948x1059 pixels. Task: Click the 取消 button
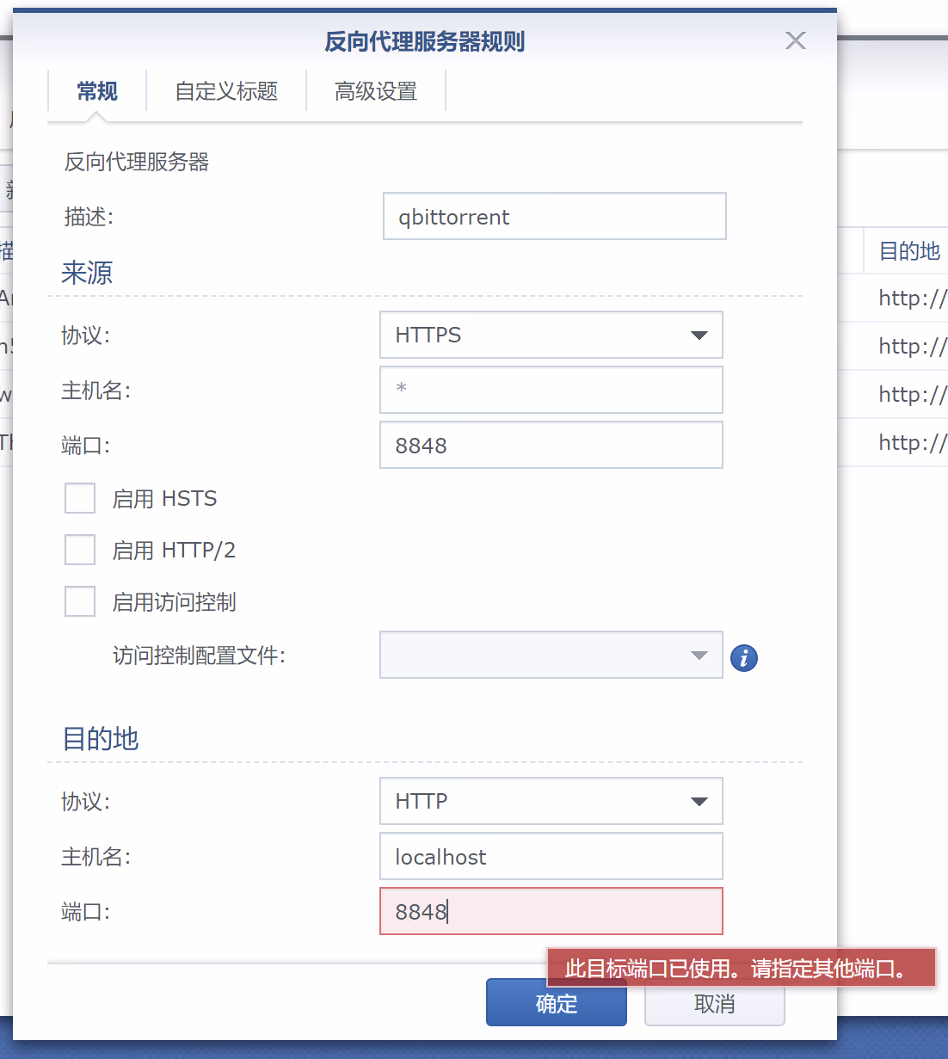714,1004
